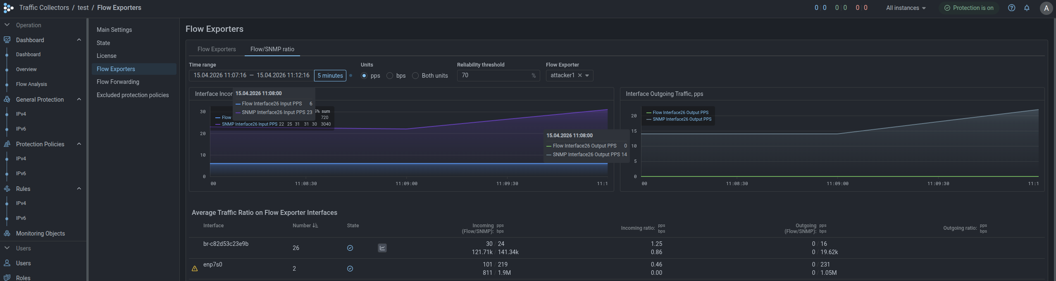This screenshot has height=281, width=1056.
Task: Open the All instances dropdown
Action: point(906,8)
